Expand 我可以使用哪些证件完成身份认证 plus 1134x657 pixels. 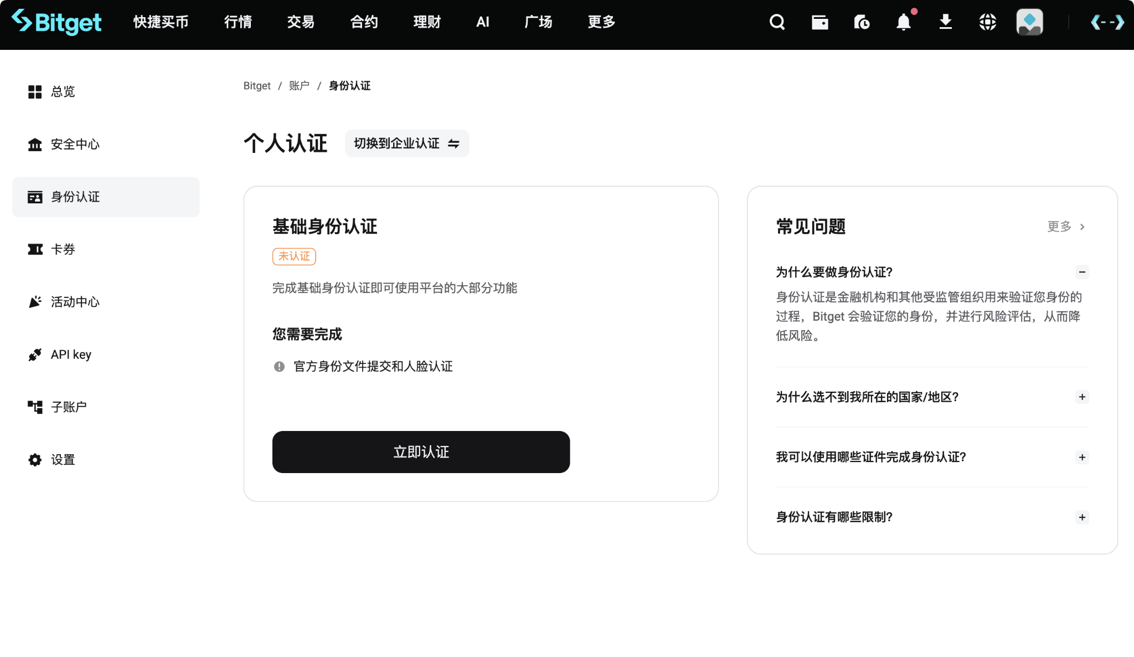[1082, 458]
